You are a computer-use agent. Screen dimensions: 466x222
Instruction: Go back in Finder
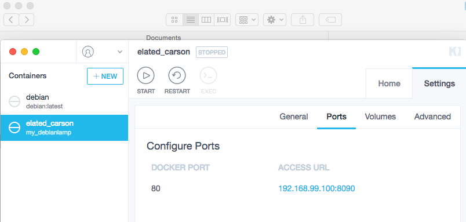[11, 20]
